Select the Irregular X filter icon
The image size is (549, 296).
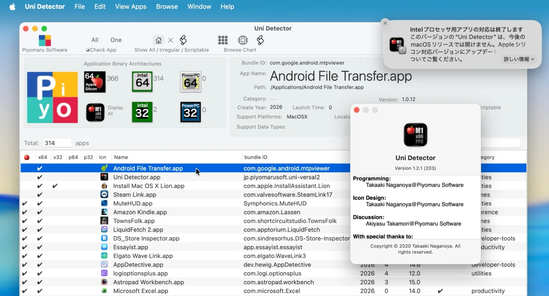tap(171, 40)
